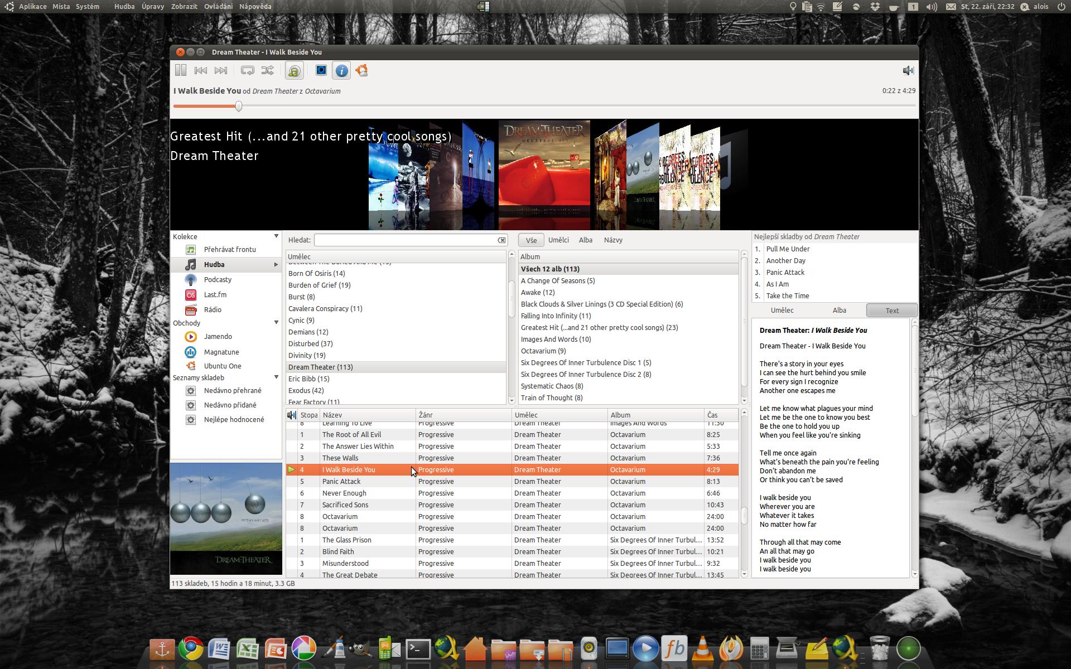Switch to the Text lyrics tab
This screenshot has width=1071, height=669.
coord(892,311)
